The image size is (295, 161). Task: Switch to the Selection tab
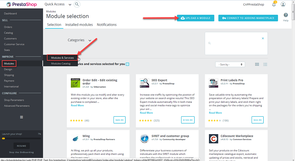pos(54,25)
